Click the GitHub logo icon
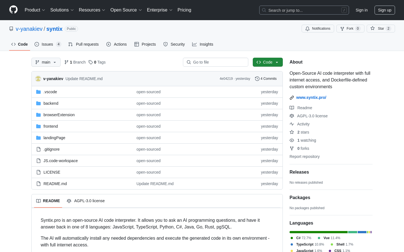Viewport: 404px width, 252px height. (x=13, y=10)
